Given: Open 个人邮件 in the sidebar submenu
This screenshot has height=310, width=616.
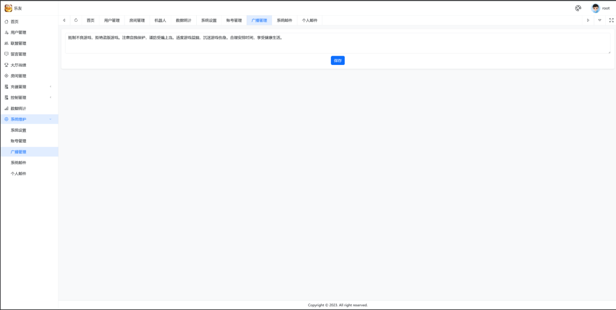Looking at the screenshot, I should pyautogui.click(x=19, y=173).
